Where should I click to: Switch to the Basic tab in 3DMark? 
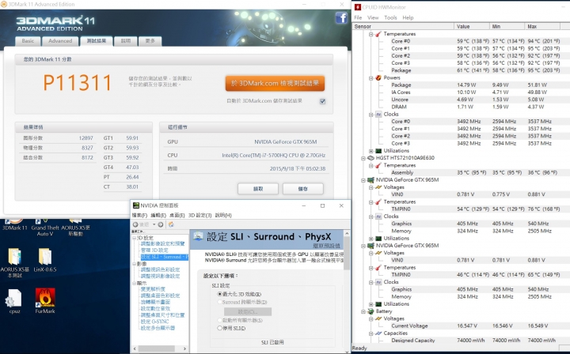(28, 41)
